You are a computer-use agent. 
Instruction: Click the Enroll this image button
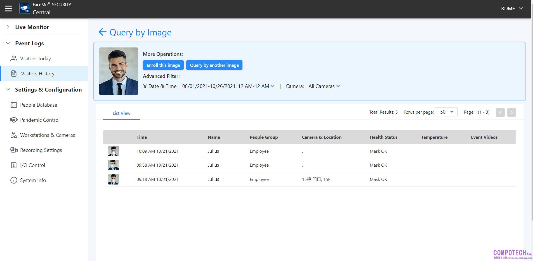click(163, 65)
